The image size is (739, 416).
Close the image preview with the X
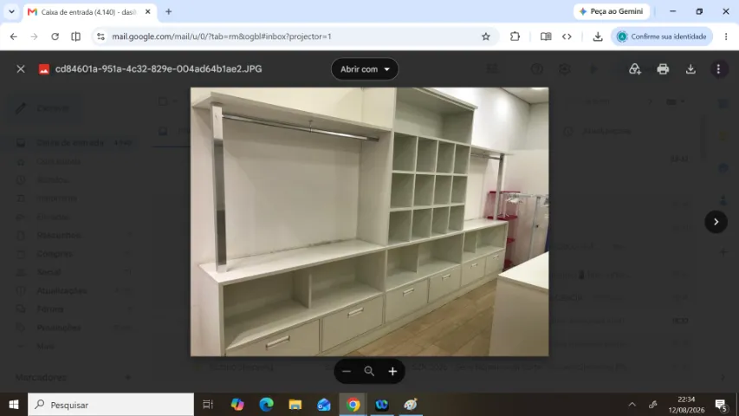pos(20,68)
